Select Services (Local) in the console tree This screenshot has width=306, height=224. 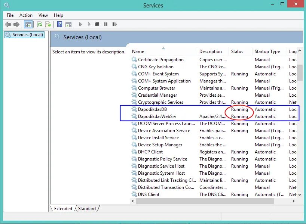pyautogui.click(x=24, y=35)
